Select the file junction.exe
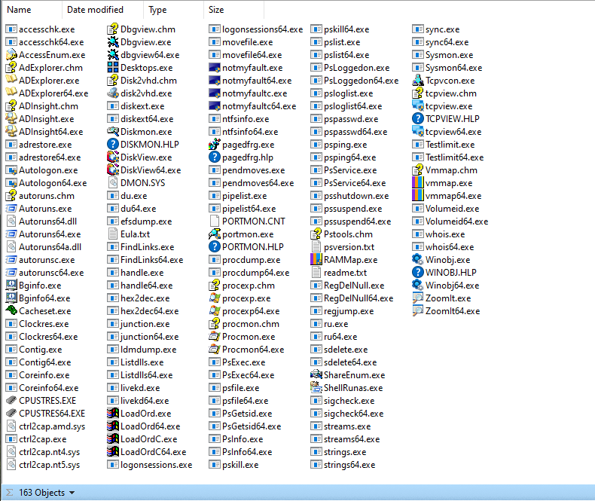The width and height of the screenshot is (595, 501). tap(139, 324)
